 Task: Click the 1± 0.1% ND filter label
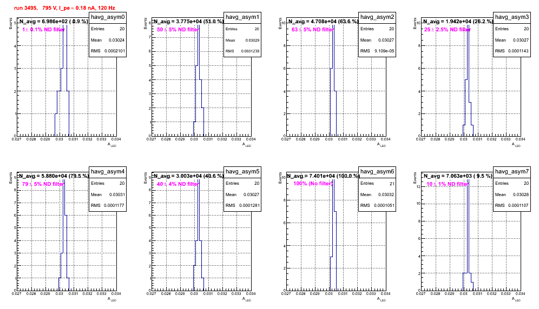(44, 30)
